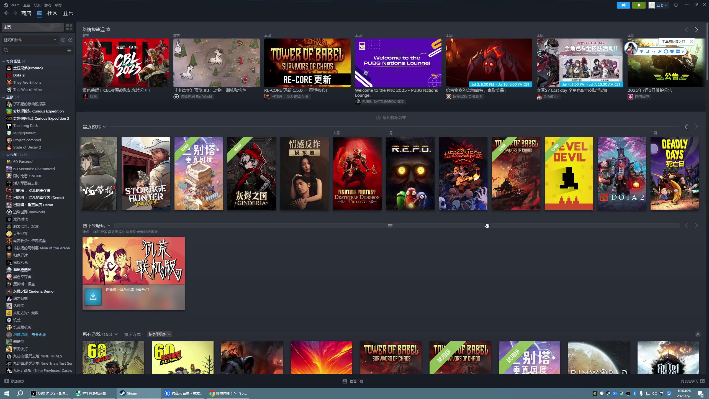The width and height of the screenshot is (709, 399).
Task: Show next news items with right arrow
Action: click(x=697, y=30)
